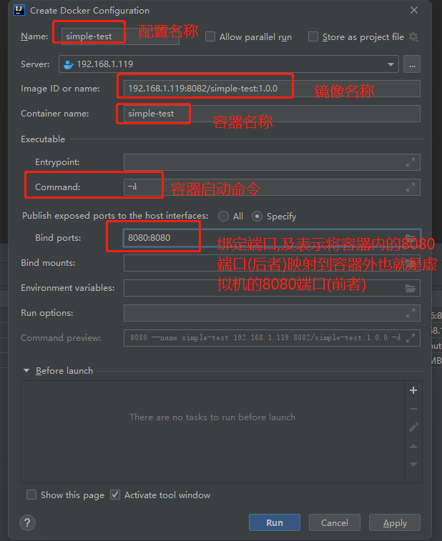Image resolution: width=442 pixels, height=541 pixels.
Task: Click 'There are no tasks to run before launch' text
Action: pos(212,417)
